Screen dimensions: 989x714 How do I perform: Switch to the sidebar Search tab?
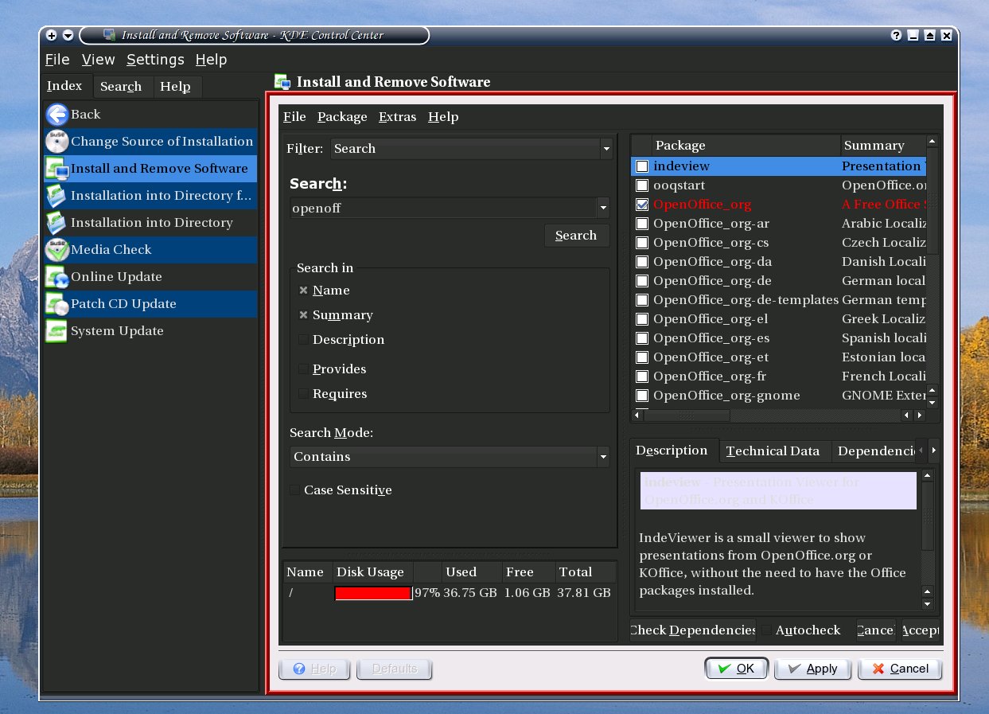tap(121, 87)
